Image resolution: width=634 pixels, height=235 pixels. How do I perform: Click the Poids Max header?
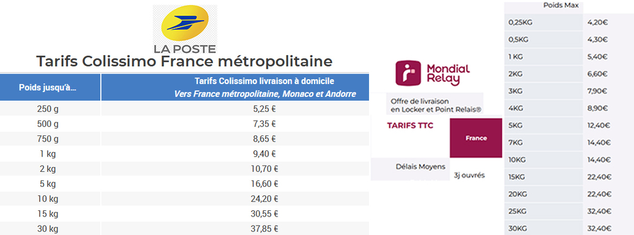pyautogui.click(x=555, y=6)
